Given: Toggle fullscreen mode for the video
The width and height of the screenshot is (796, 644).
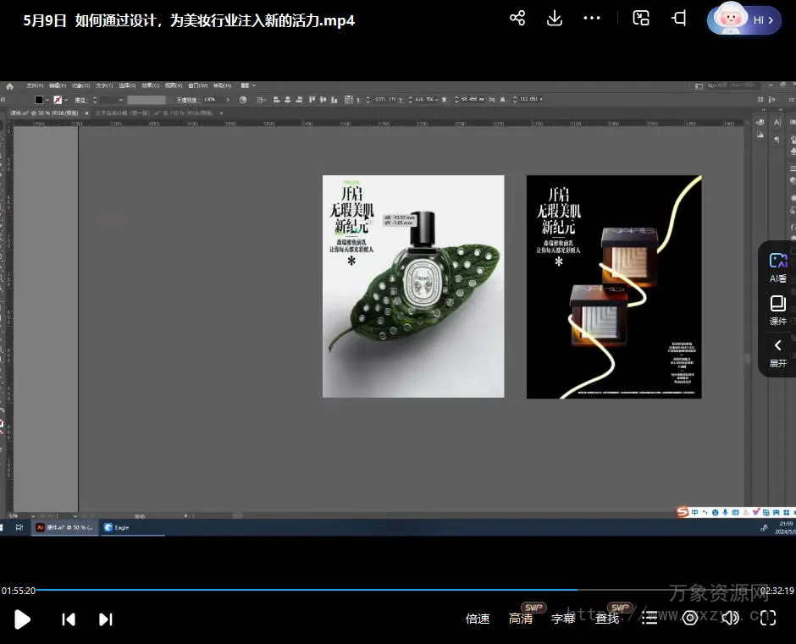Looking at the screenshot, I should pos(767,619).
